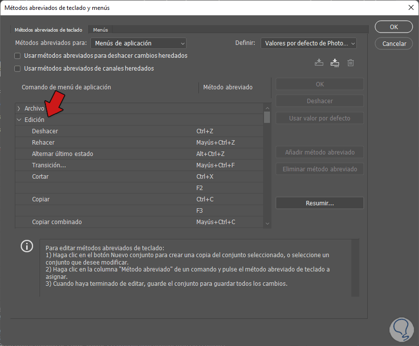Click the F2 shortcut cell
Viewport: 419px width, 346px height.
(x=199, y=188)
